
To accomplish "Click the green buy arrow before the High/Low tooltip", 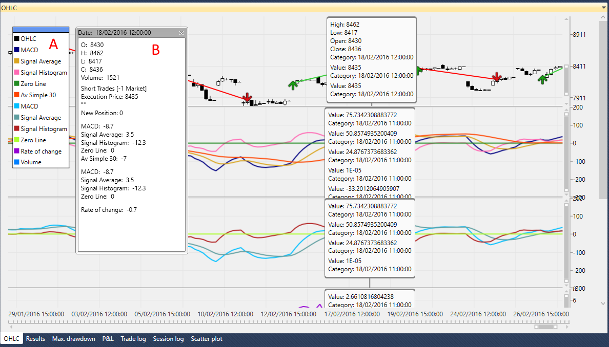I will [293, 85].
